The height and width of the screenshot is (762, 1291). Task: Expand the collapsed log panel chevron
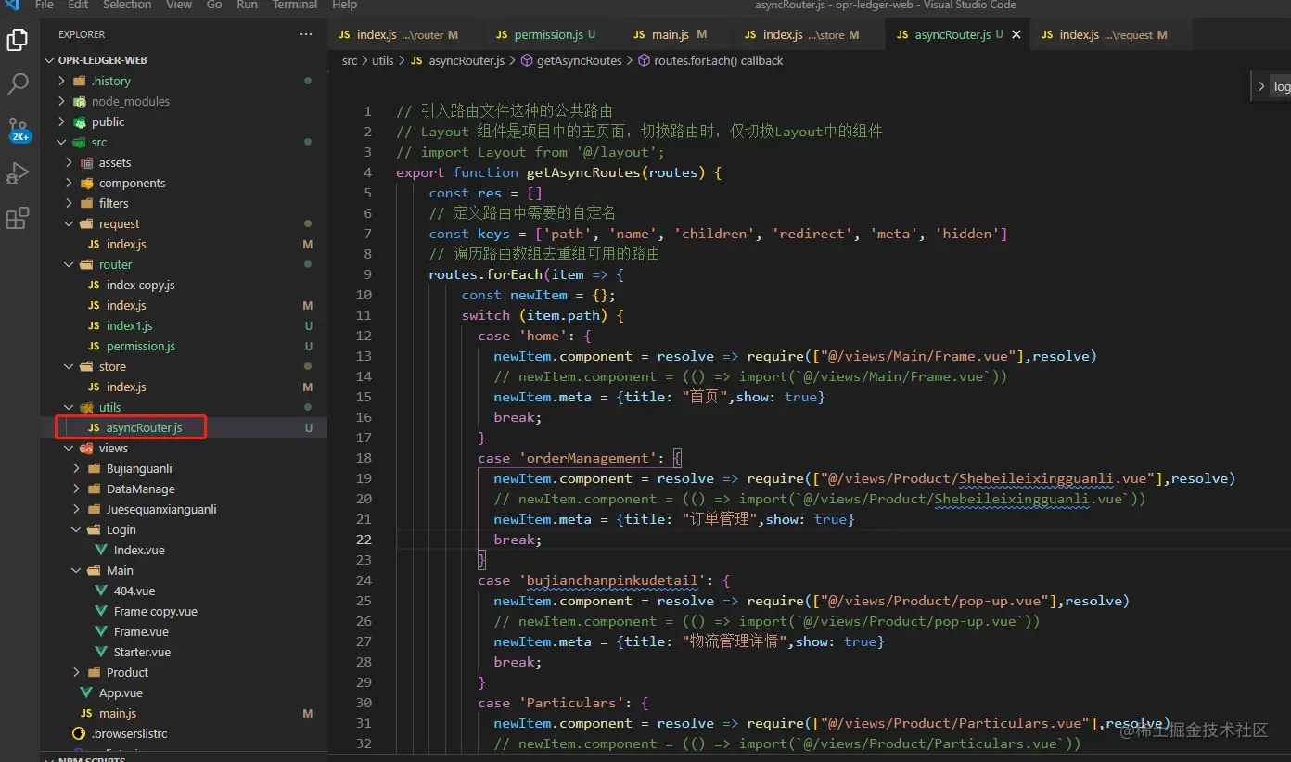coord(1261,86)
